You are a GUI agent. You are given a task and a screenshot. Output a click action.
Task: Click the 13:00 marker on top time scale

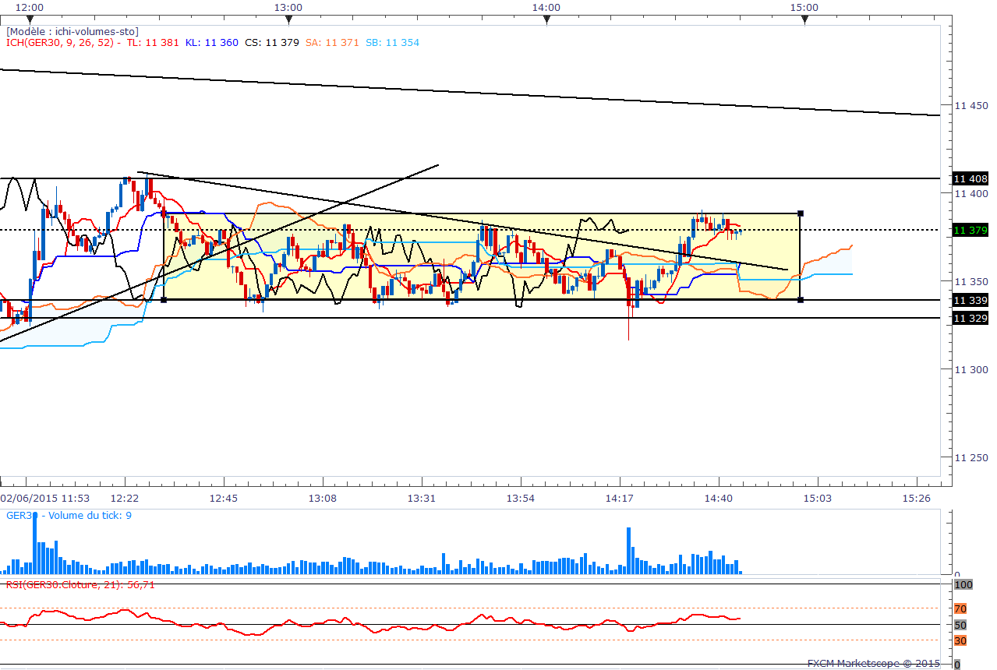(x=288, y=6)
